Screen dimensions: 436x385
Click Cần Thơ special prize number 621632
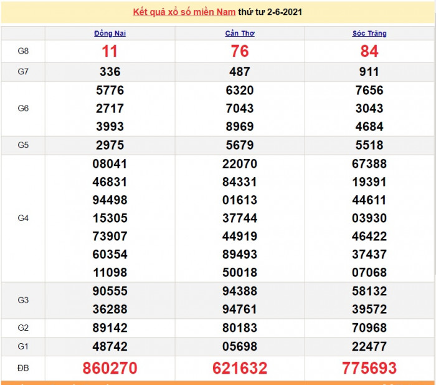point(240,368)
